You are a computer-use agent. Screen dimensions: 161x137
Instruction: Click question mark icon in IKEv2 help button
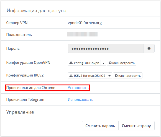point(116,76)
